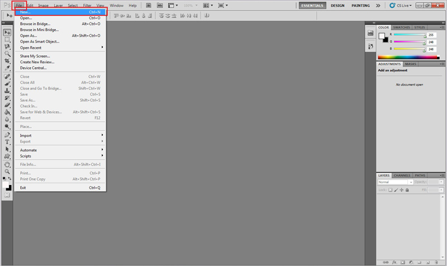Expand the Open Recent submenu
447x266 pixels.
click(x=60, y=47)
